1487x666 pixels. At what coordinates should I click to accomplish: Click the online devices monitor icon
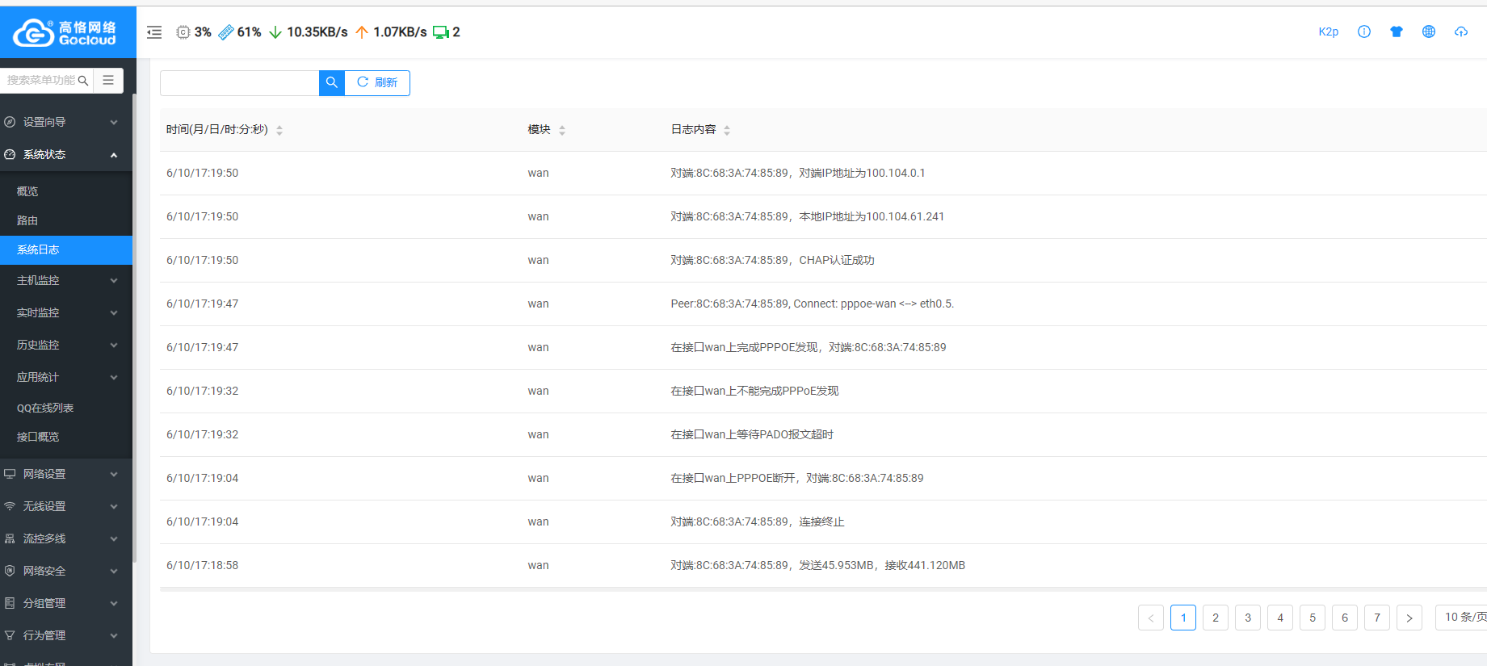[440, 32]
